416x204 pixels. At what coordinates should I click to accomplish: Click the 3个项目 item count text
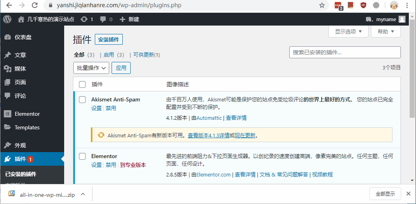pos(392,67)
